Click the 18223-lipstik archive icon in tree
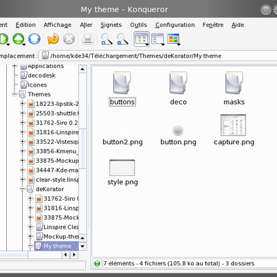This screenshot has width=277, height=277. coord(31,104)
